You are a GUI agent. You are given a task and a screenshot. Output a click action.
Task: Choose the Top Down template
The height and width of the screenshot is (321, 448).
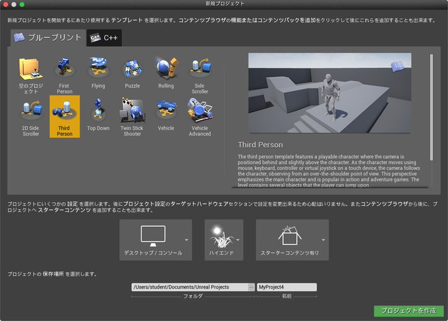coord(98,117)
